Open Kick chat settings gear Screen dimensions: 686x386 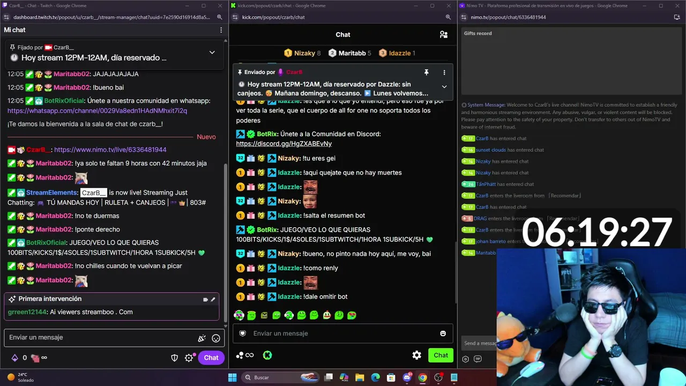[x=416, y=355]
